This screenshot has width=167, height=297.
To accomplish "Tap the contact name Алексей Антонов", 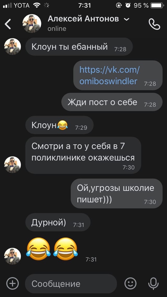I will [x=83, y=19].
